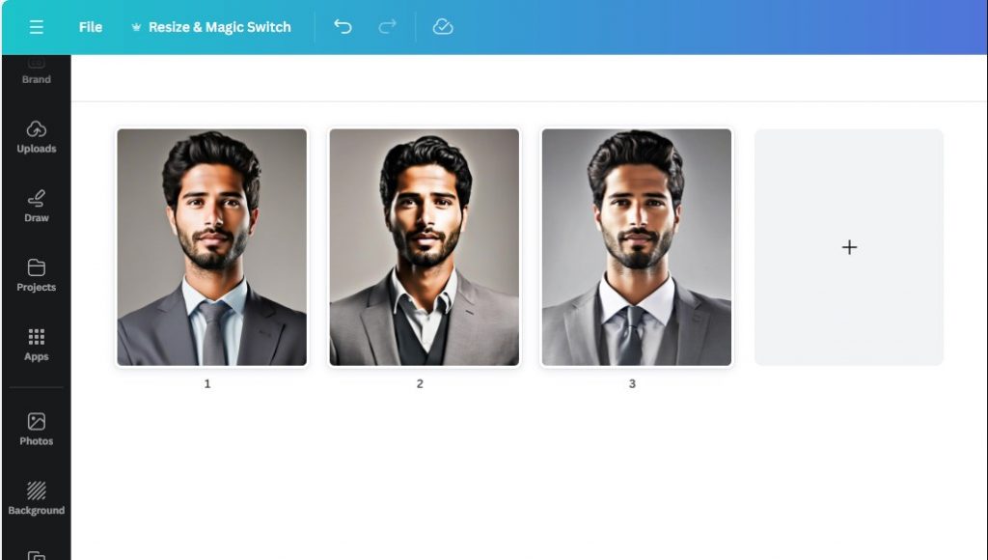Select the Draw tool
988x560 pixels.
[36, 206]
